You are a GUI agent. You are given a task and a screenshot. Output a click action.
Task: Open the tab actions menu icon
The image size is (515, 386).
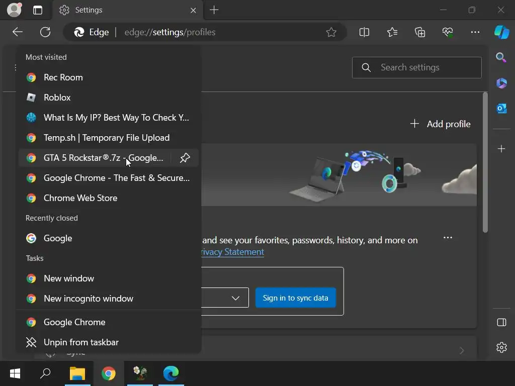(38, 10)
